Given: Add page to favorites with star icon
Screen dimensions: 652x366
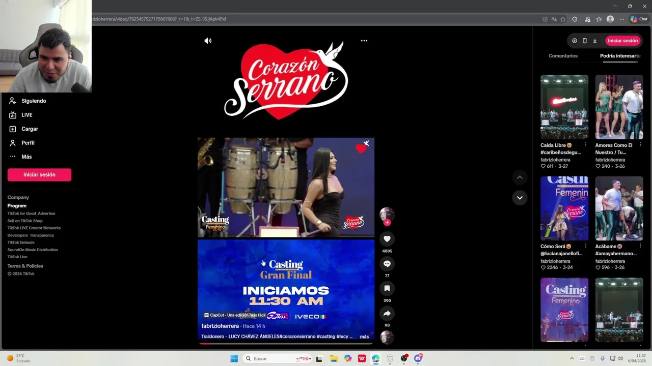Looking at the screenshot, I should coord(563,19).
